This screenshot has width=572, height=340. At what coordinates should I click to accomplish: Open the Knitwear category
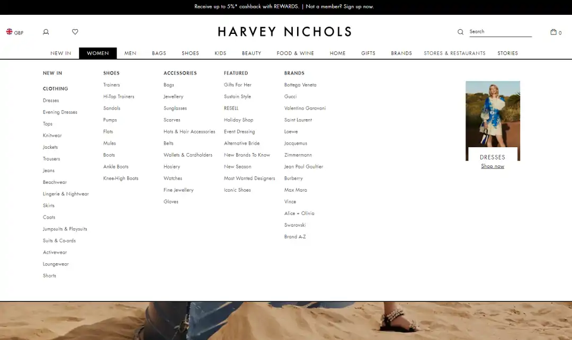pos(52,136)
